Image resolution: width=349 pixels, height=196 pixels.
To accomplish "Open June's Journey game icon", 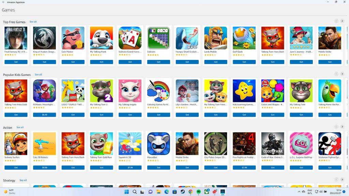I will pos(301,38).
